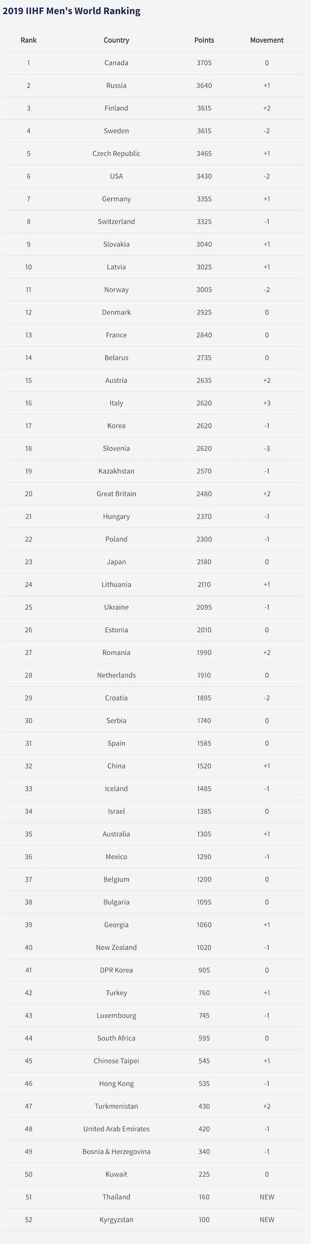The image size is (311, 1244).
Task: Click the New Zealand country name
Action: click(x=116, y=948)
